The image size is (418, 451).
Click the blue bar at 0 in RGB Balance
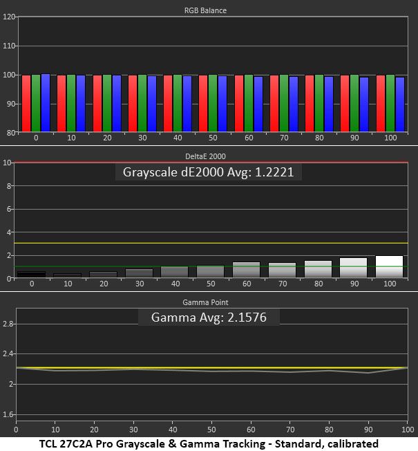(x=46, y=103)
